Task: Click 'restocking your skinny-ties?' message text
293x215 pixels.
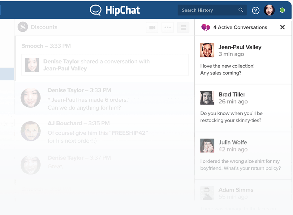Action: 231,120
